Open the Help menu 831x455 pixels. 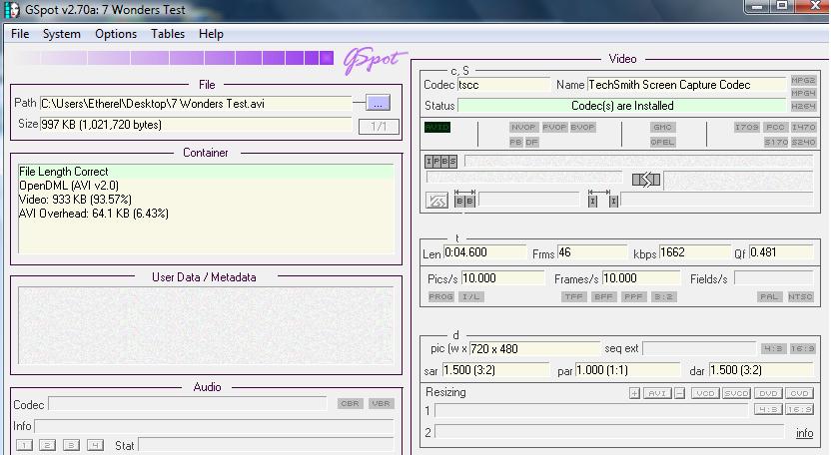tap(211, 34)
